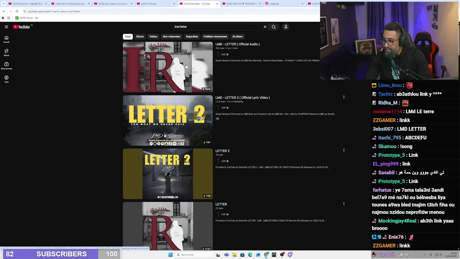Play the yellow LETTER 2 lyric video thumbnail
The image size is (460, 259).
[x=168, y=121]
